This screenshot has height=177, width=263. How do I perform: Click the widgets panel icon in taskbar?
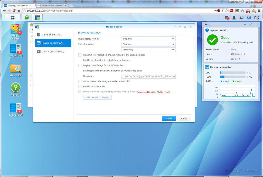(x=256, y=17)
